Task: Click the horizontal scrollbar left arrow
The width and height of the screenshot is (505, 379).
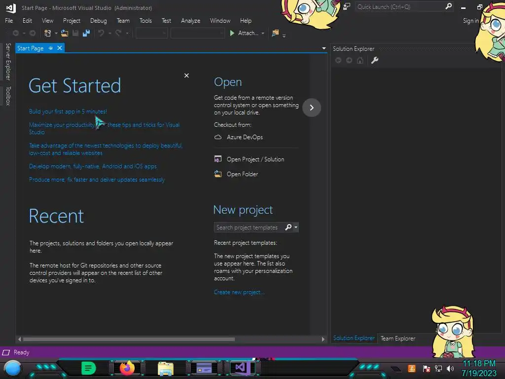Action: point(19,339)
